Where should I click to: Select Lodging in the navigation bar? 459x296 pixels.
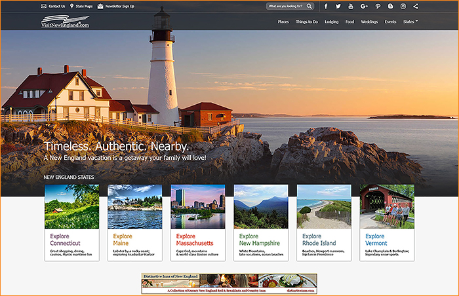331,22
